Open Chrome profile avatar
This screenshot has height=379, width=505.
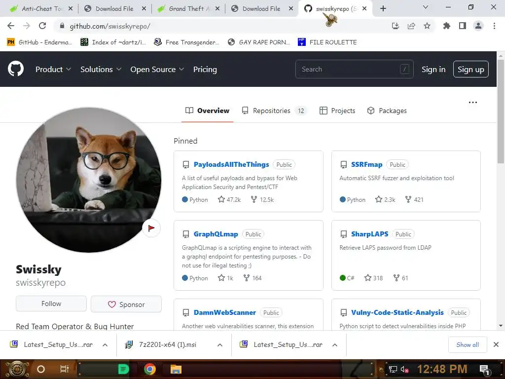(x=478, y=26)
